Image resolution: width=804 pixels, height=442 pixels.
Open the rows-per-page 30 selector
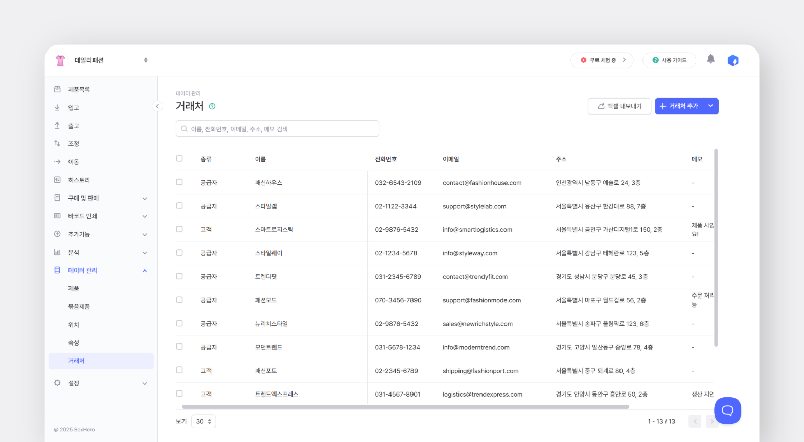(x=203, y=421)
